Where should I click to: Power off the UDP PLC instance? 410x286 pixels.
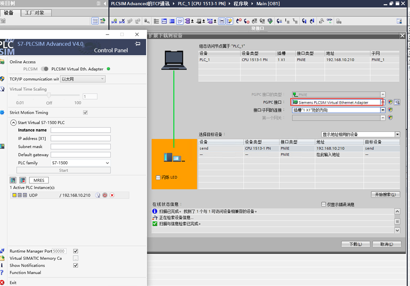[x=105, y=195]
